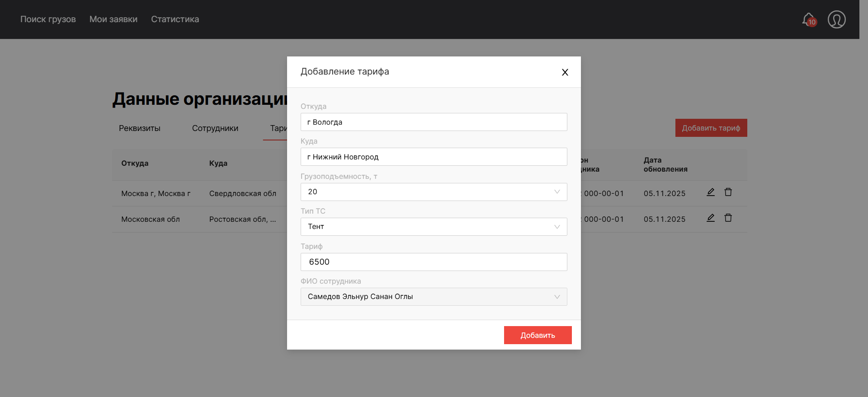Close the Добавление тарифа dialog
868x397 pixels.
point(565,72)
